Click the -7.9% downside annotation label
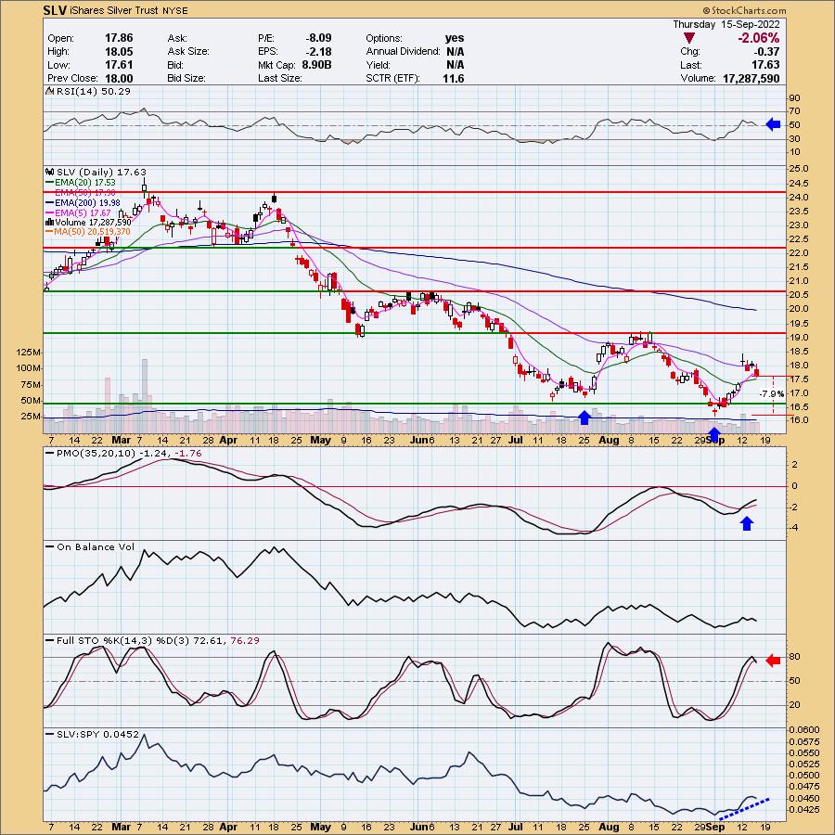This screenshot has height=835, width=835. (772, 394)
